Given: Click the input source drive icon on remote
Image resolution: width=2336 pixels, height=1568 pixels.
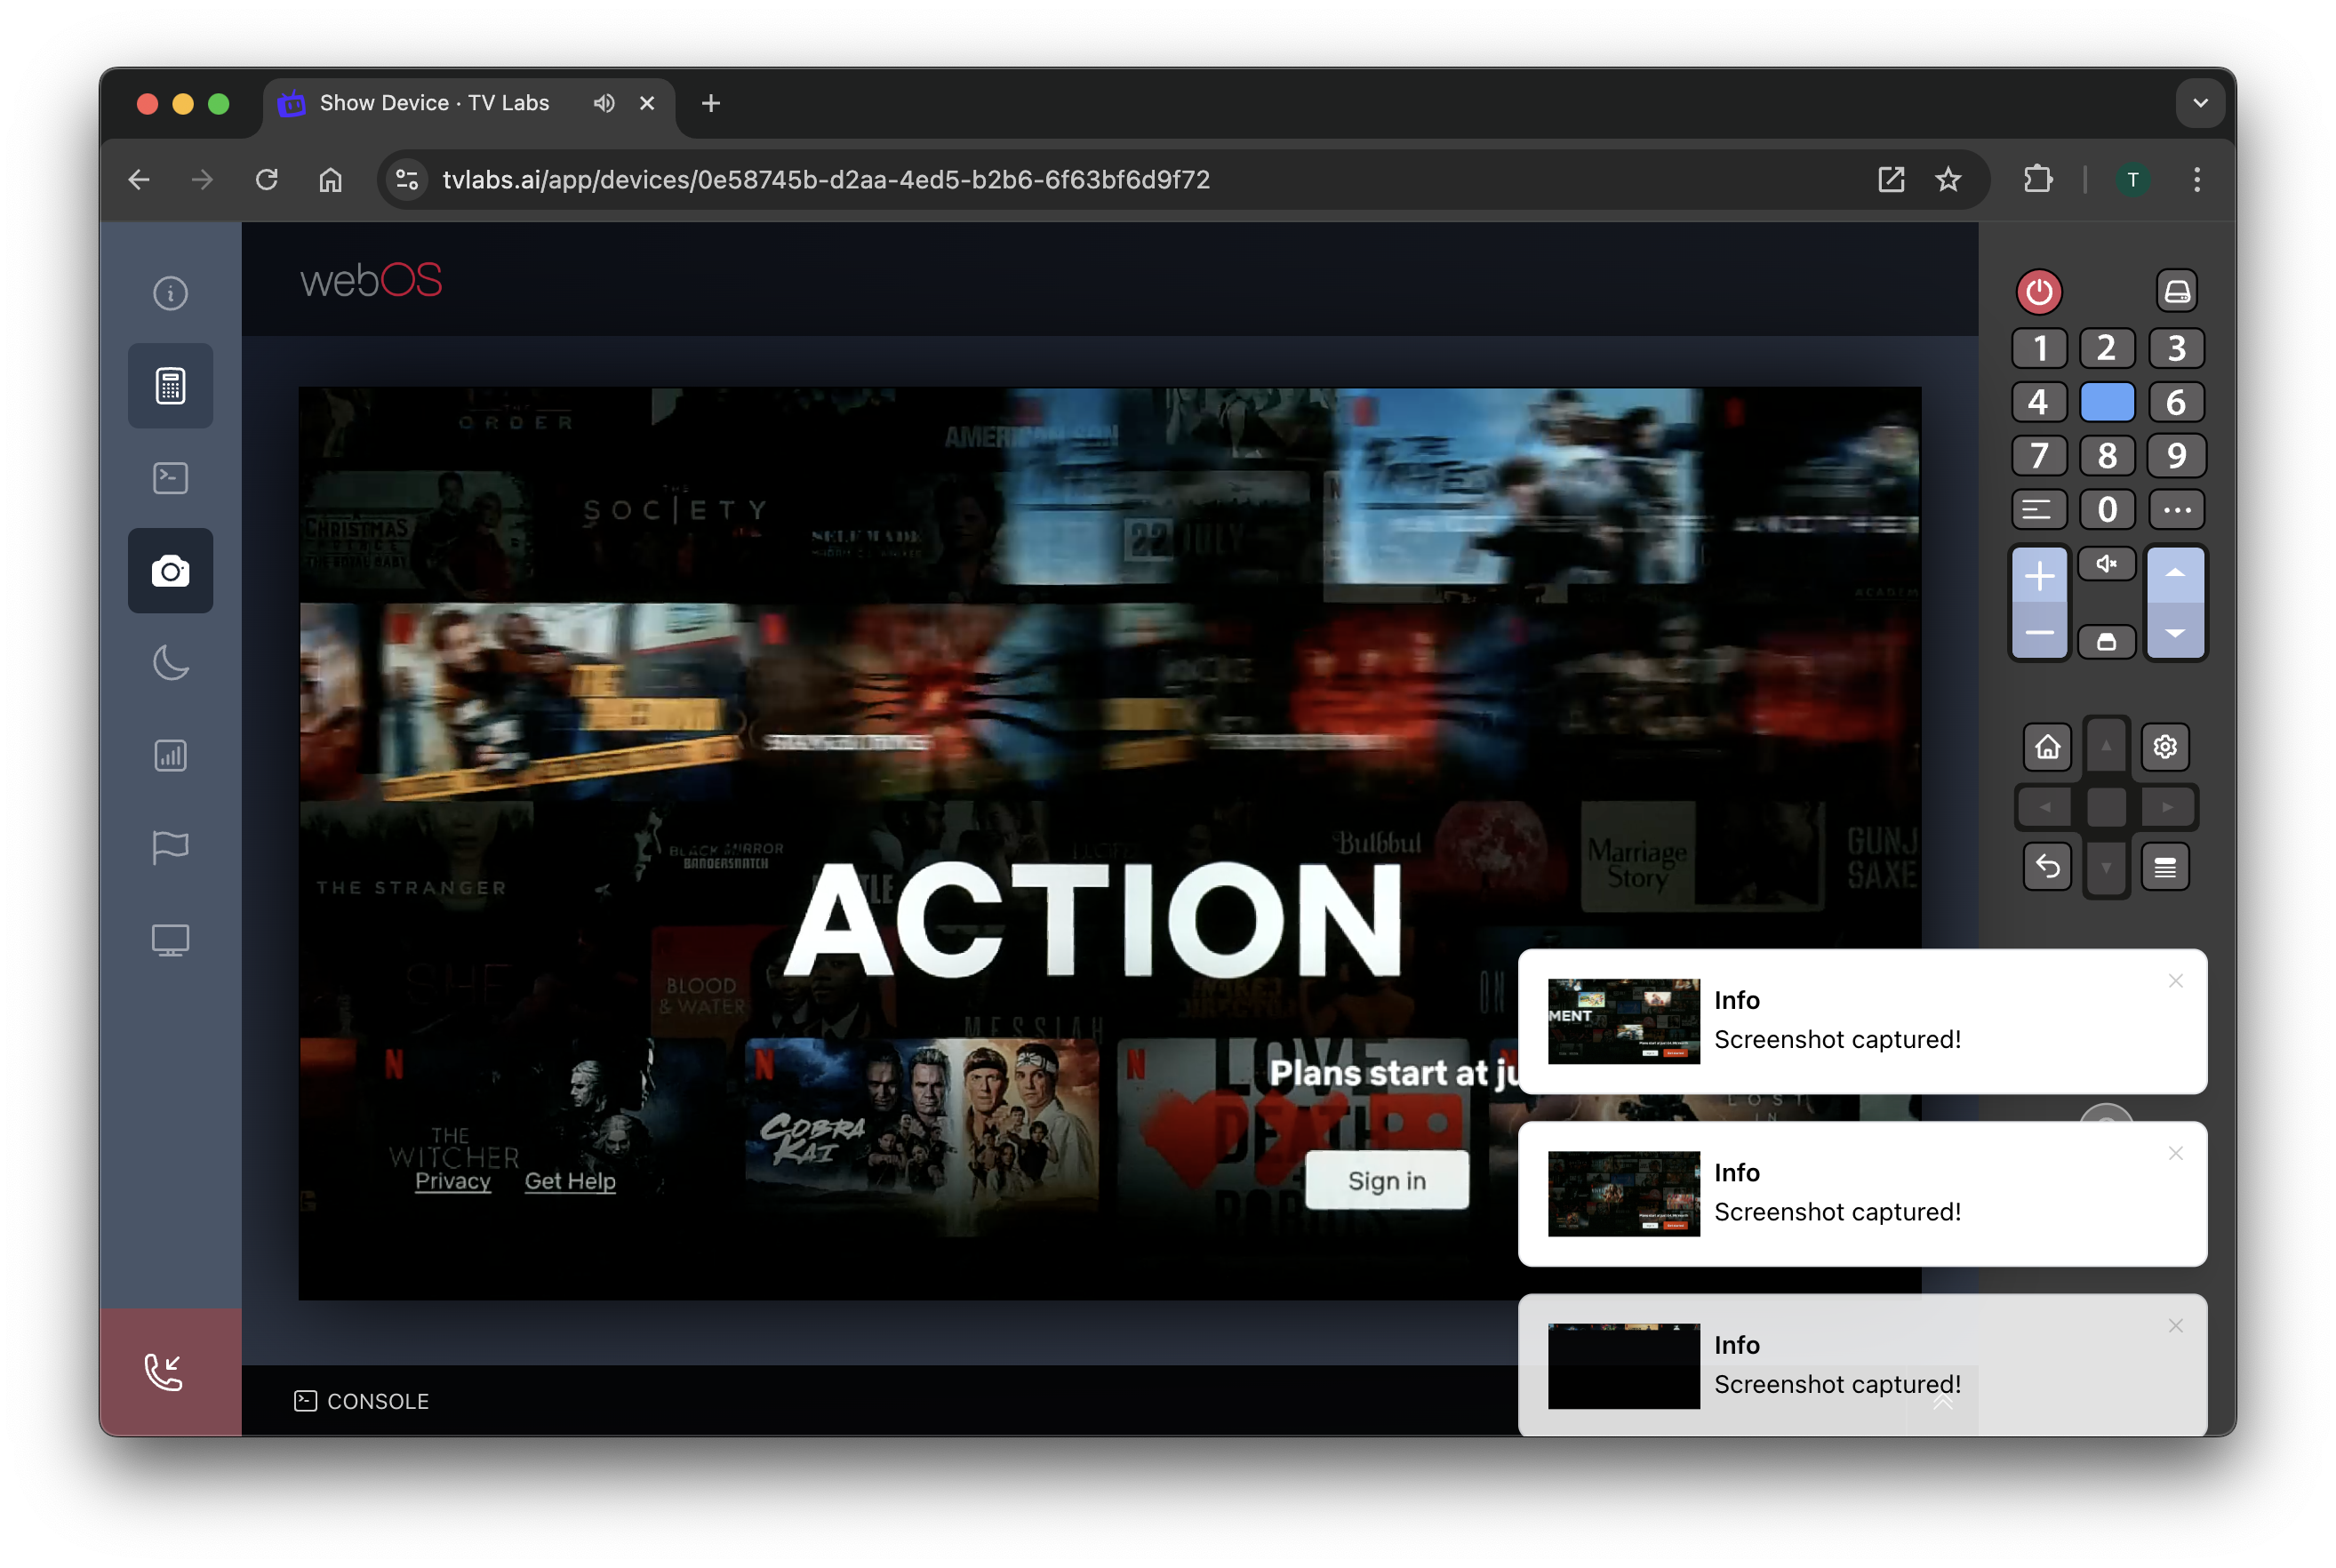Looking at the screenshot, I should 2176,292.
